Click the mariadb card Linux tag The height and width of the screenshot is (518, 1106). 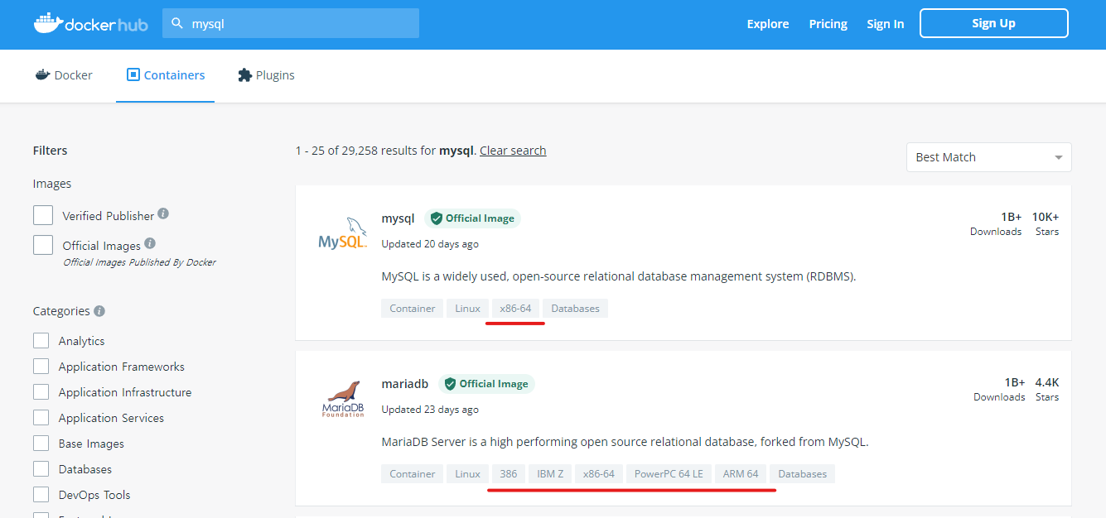(468, 474)
